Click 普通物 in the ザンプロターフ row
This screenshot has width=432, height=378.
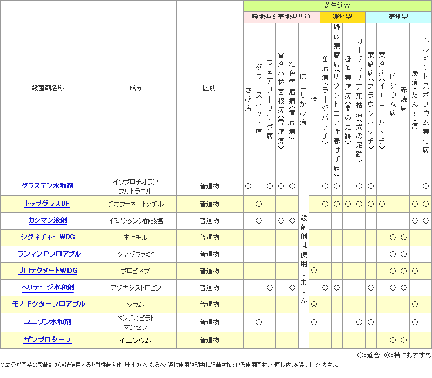click(210, 340)
